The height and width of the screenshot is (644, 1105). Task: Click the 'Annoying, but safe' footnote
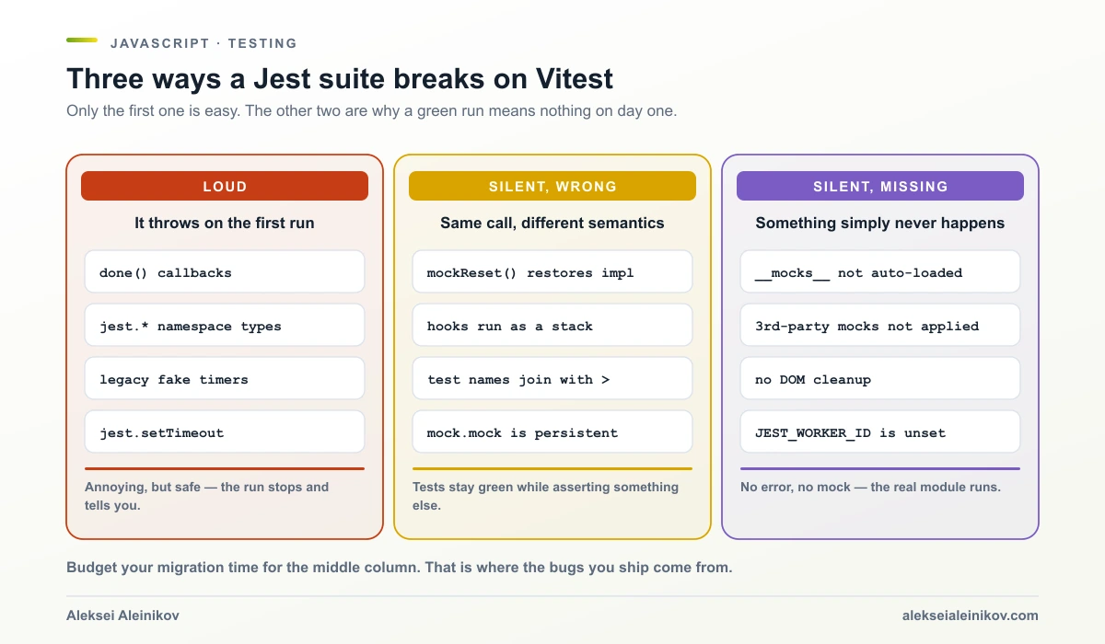(x=207, y=496)
